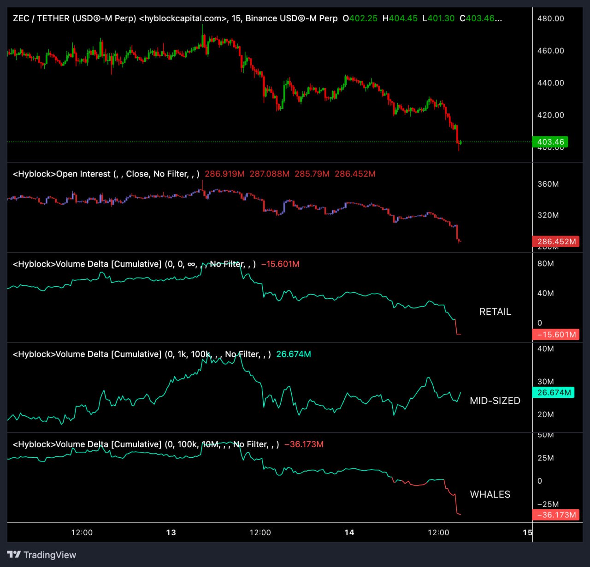
Task: Click the close value C403.46 in header
Action: click(479, 18)
